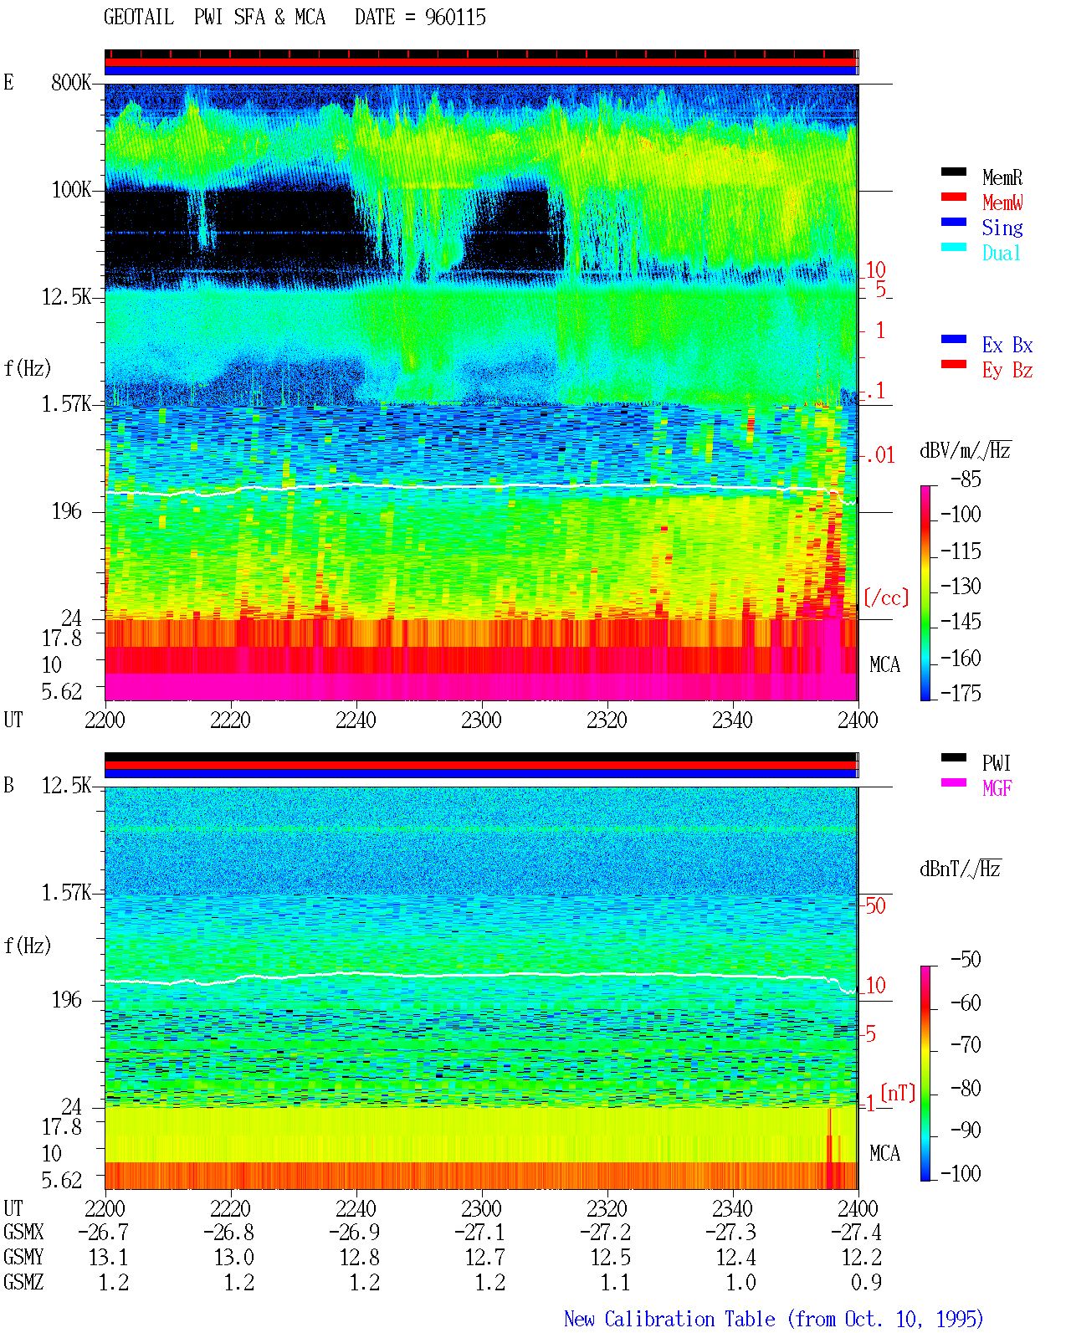Click the 'Ey Bz' legend label
The height and width of the screenshot is (1333, 1071).
click(1007, 370)
